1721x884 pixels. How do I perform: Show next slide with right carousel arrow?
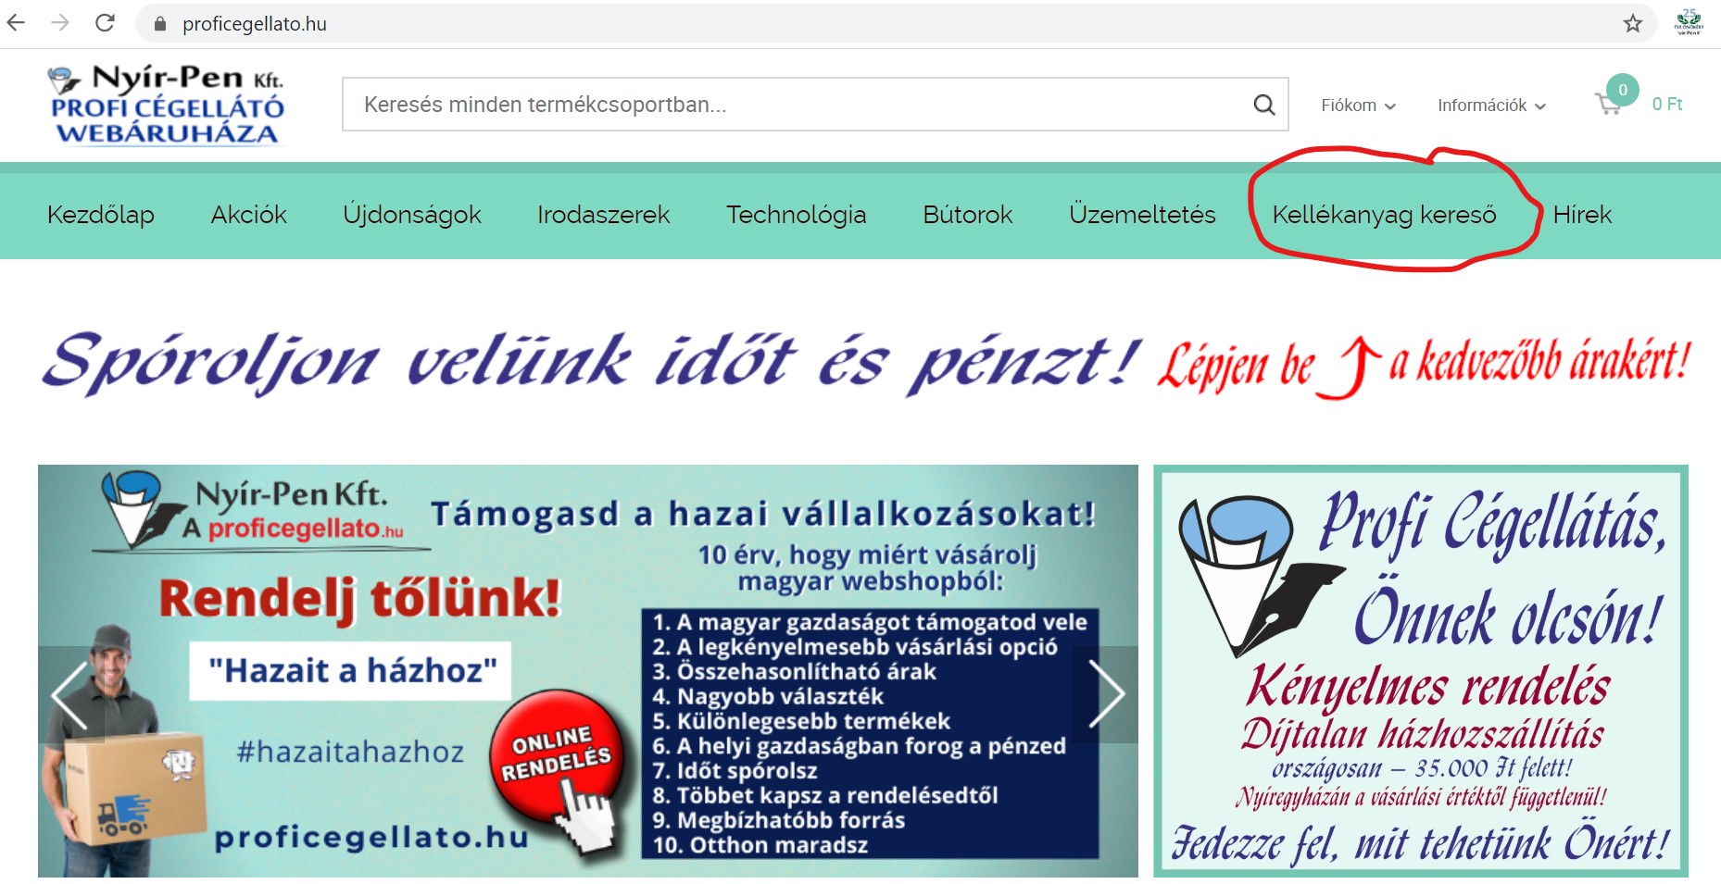coord(1105,694)
